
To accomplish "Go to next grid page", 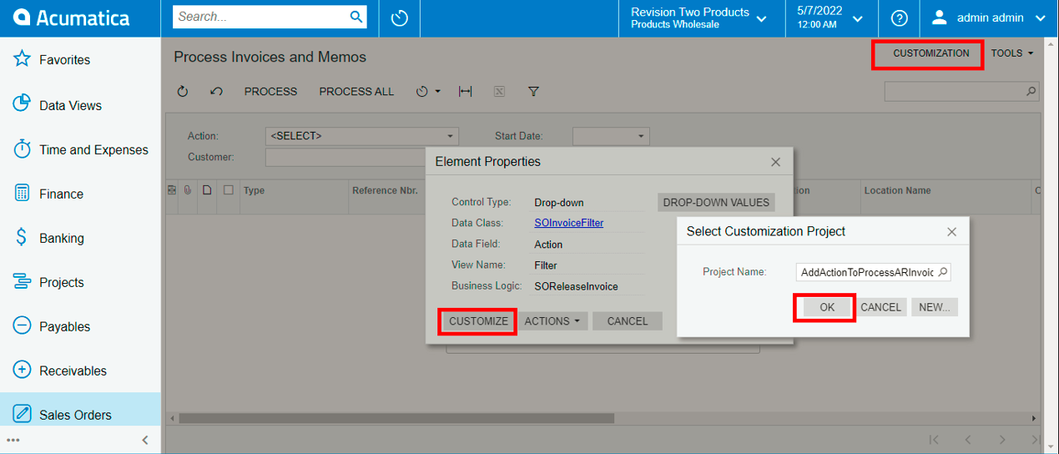I will pos(1003,440).
